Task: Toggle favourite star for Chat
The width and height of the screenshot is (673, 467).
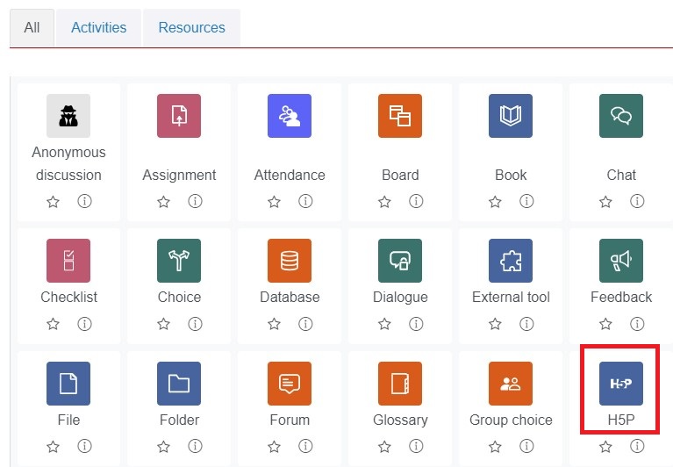Action: [605, 201]
